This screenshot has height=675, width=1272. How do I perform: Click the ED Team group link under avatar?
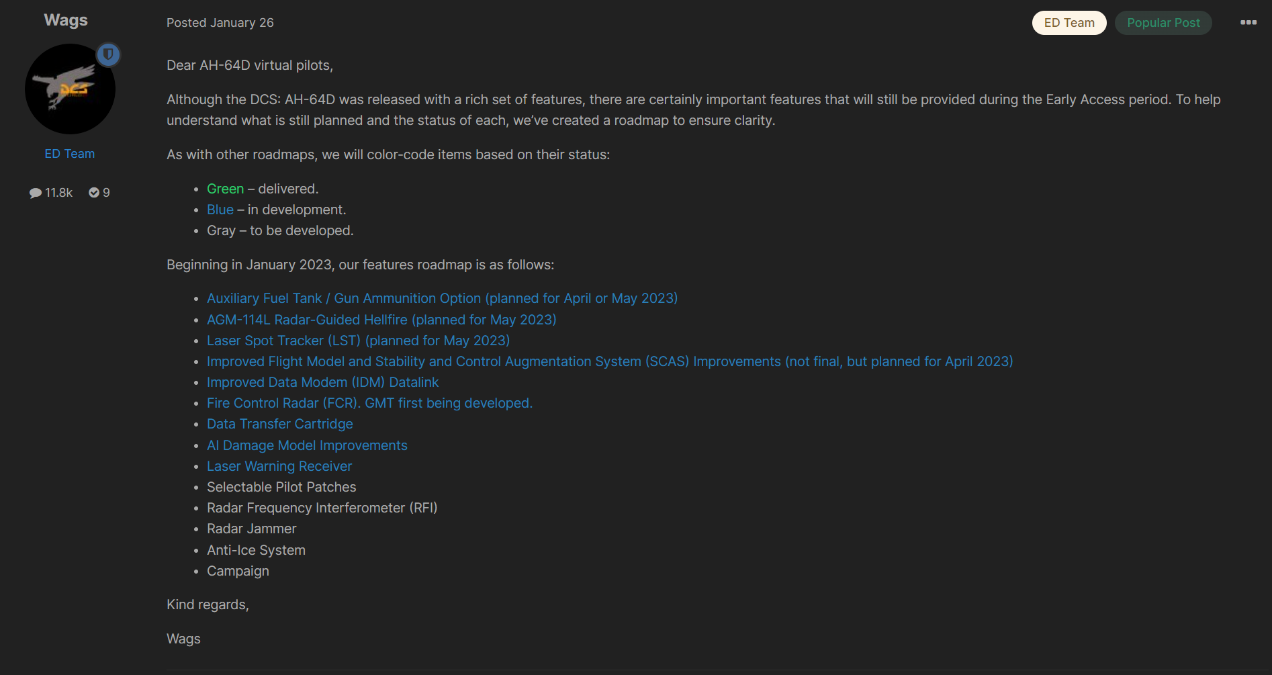click(70, 154)
